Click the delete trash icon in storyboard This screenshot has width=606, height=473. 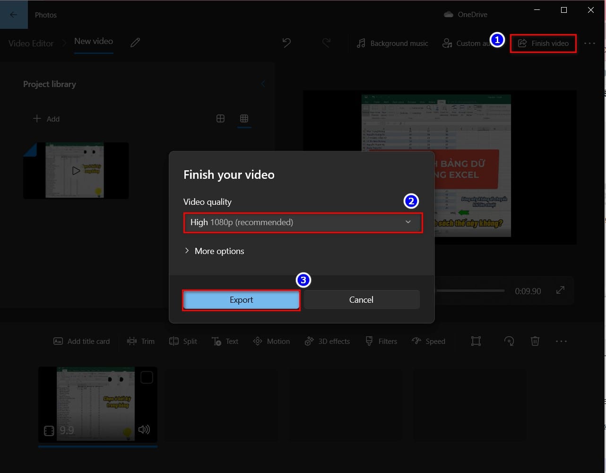coord(535,341)
